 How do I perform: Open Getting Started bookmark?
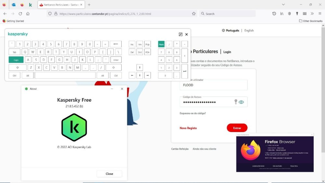tap(13, 21)
